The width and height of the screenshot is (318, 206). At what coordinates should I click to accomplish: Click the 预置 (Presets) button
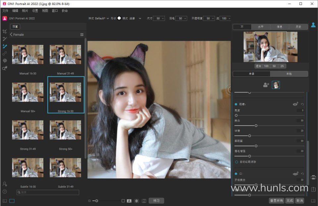15,27
